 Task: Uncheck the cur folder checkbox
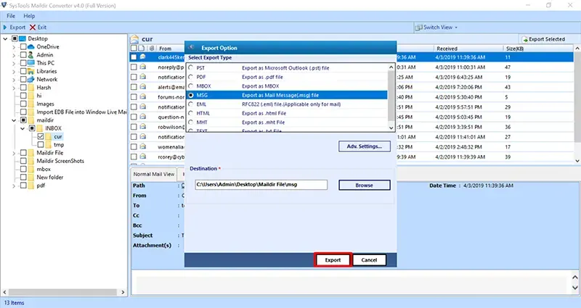click(x=41, y=136)
